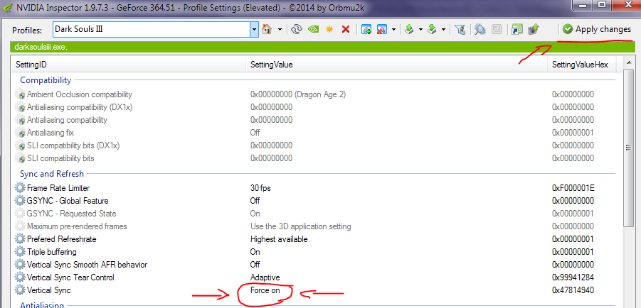Open the remove application dropdown arrow
Screen dimensions: 641x308
click(393, 29)
